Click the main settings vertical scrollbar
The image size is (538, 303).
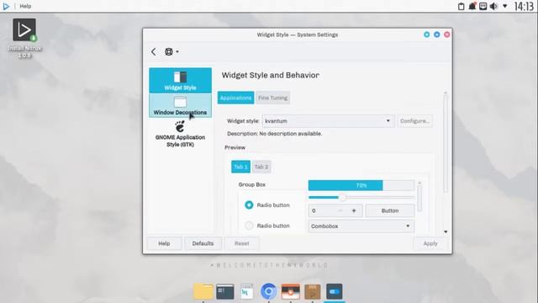[x=446, y=144]
